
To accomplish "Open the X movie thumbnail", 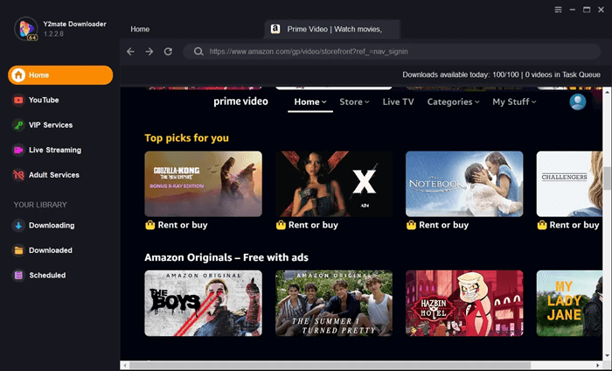I will [334, 184].
